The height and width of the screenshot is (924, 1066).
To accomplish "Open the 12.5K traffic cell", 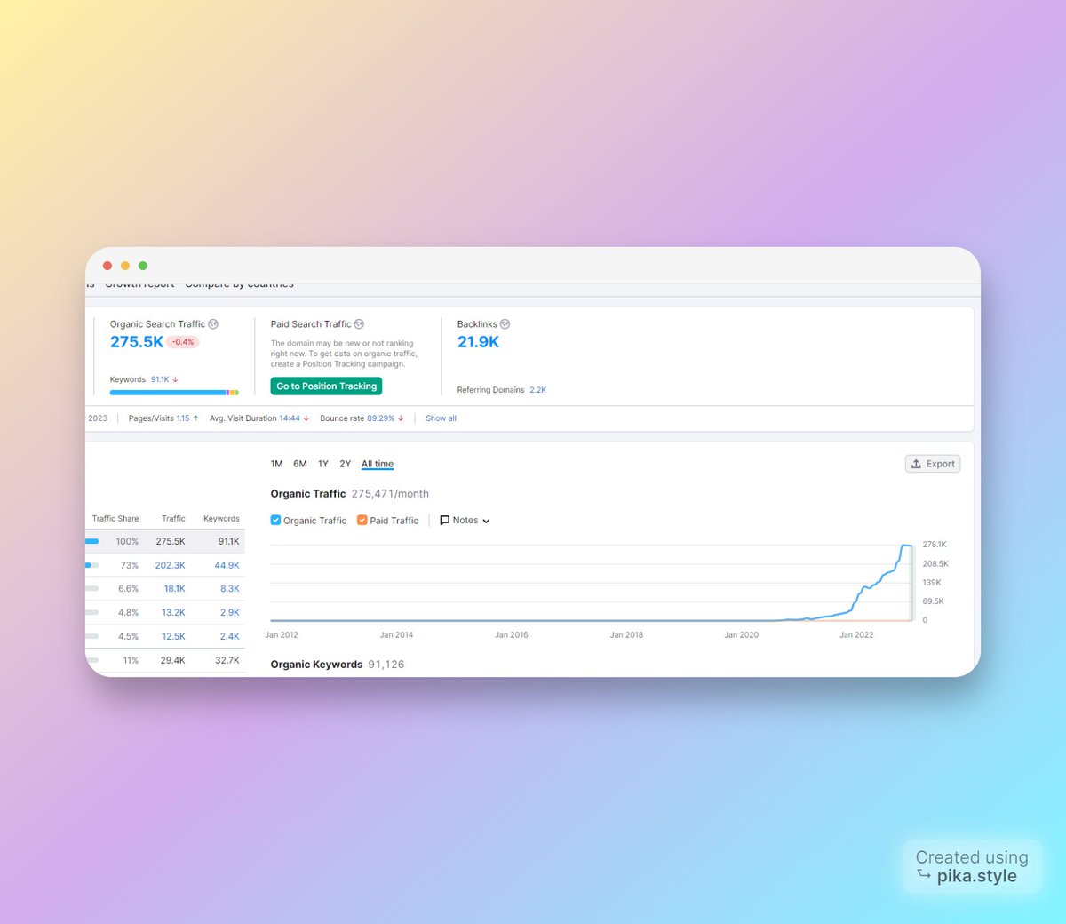I will (x=173, y=637).
